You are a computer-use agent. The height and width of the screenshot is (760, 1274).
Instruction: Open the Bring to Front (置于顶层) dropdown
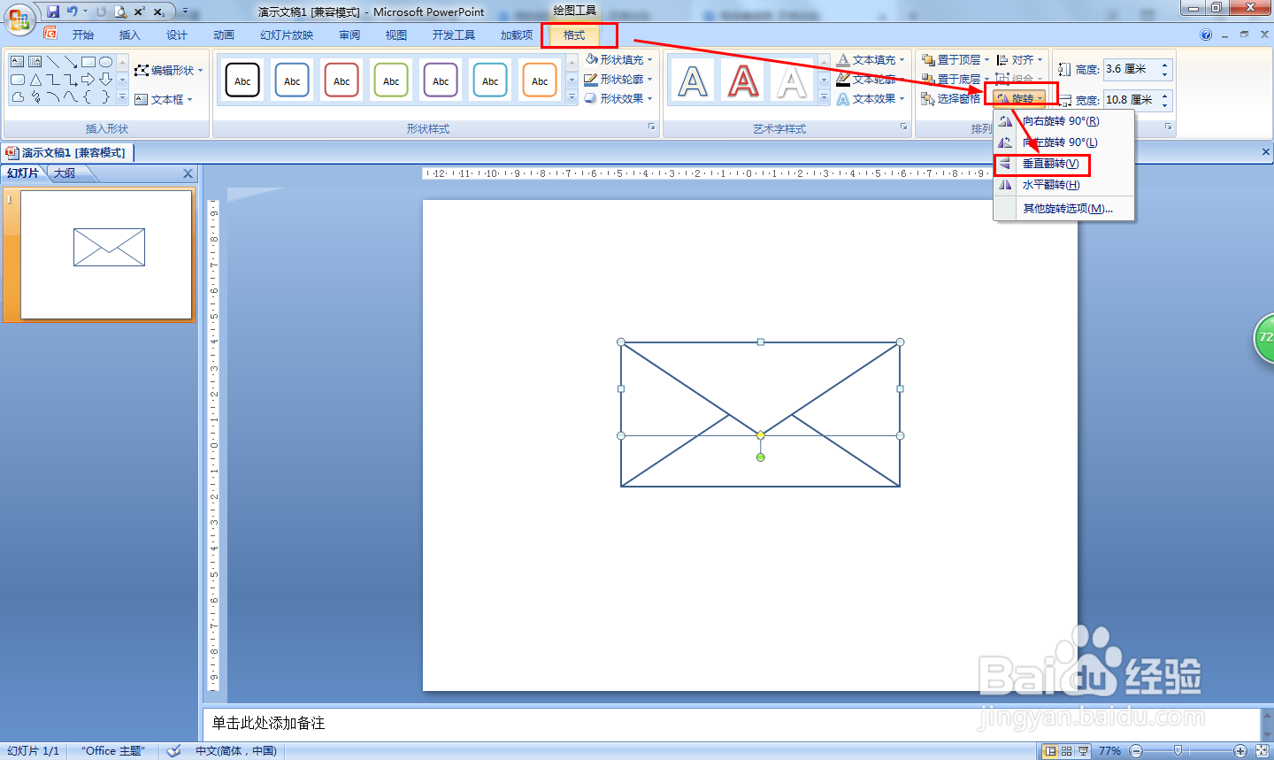[955, 59]
